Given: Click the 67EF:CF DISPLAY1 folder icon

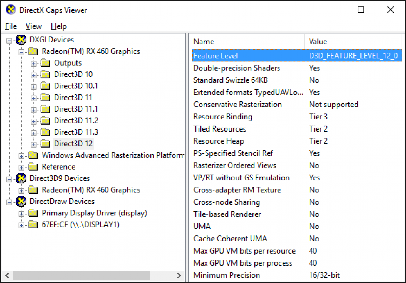Looking at the screenshot, I should click(x=33, y=225).
